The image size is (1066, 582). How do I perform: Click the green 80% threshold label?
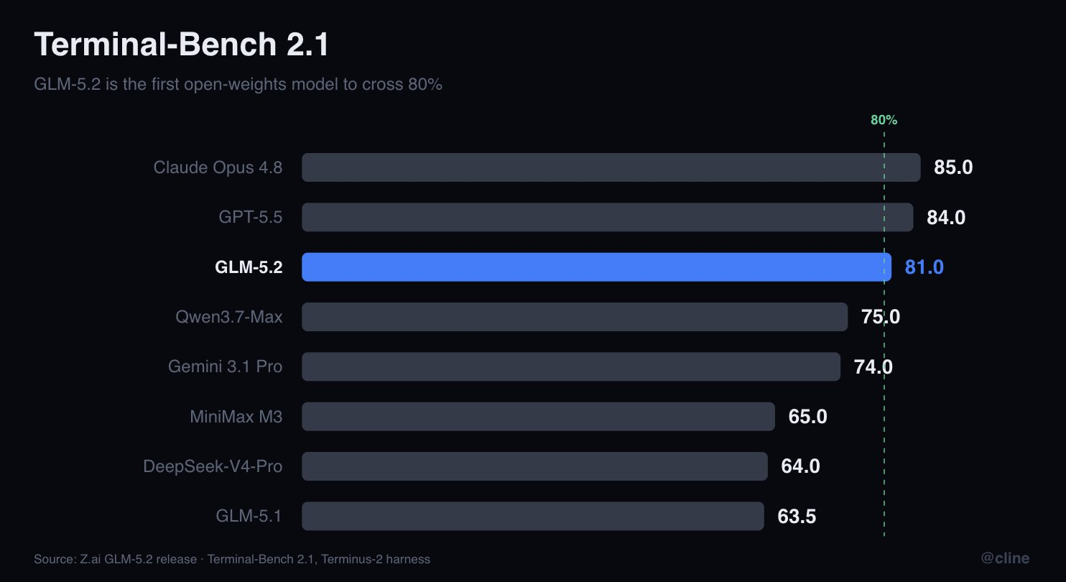[x=884, y=120]
